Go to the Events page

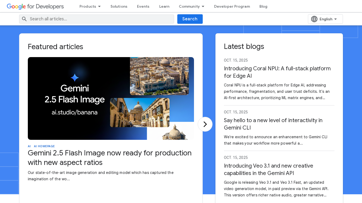tap(143, 6)
